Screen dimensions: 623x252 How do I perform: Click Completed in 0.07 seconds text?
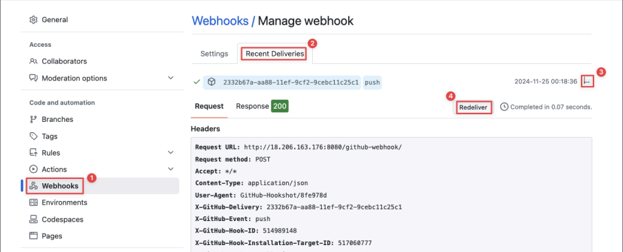pyautogui.click(x=551, y=107)
